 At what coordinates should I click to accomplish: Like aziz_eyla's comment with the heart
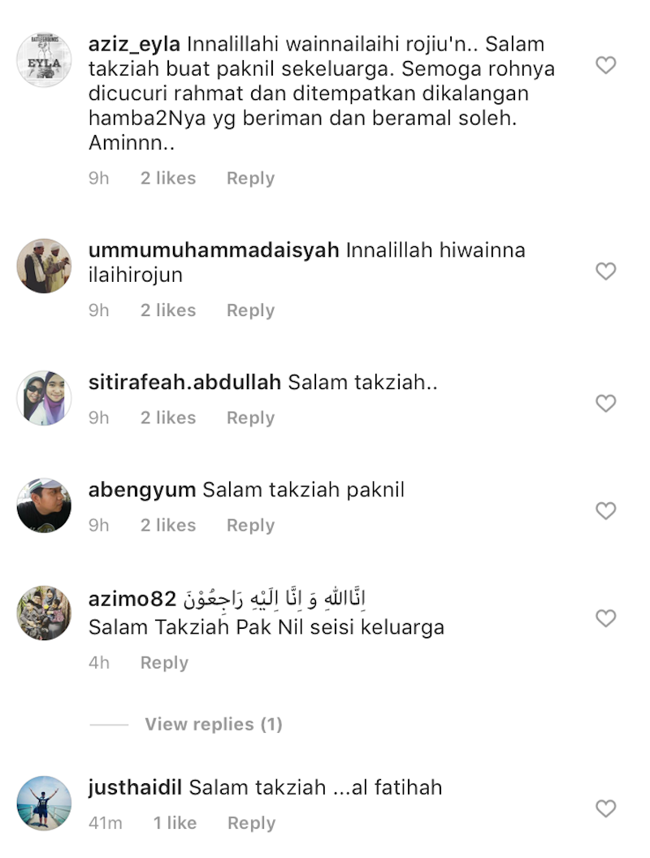pyautogui.click(x=605, y=65)
